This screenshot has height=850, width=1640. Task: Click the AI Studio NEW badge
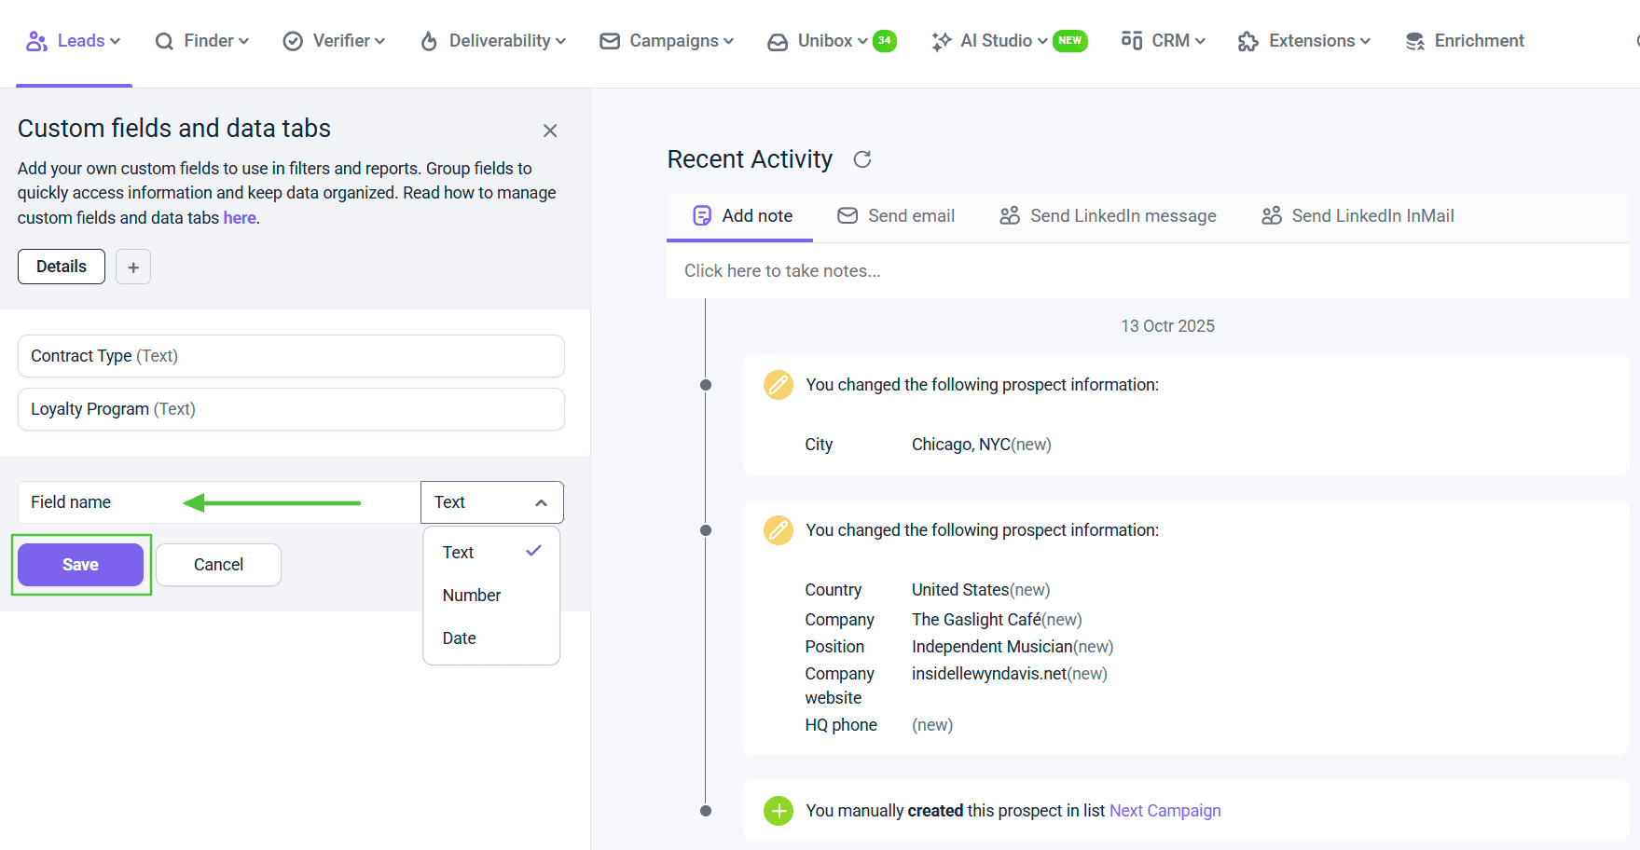pos(1069,41)
